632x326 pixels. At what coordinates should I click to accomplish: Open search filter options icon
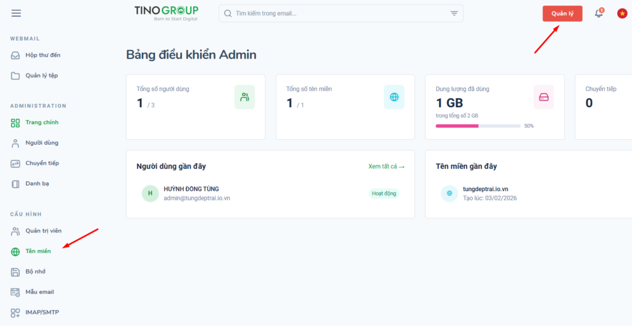pos(454,14)
